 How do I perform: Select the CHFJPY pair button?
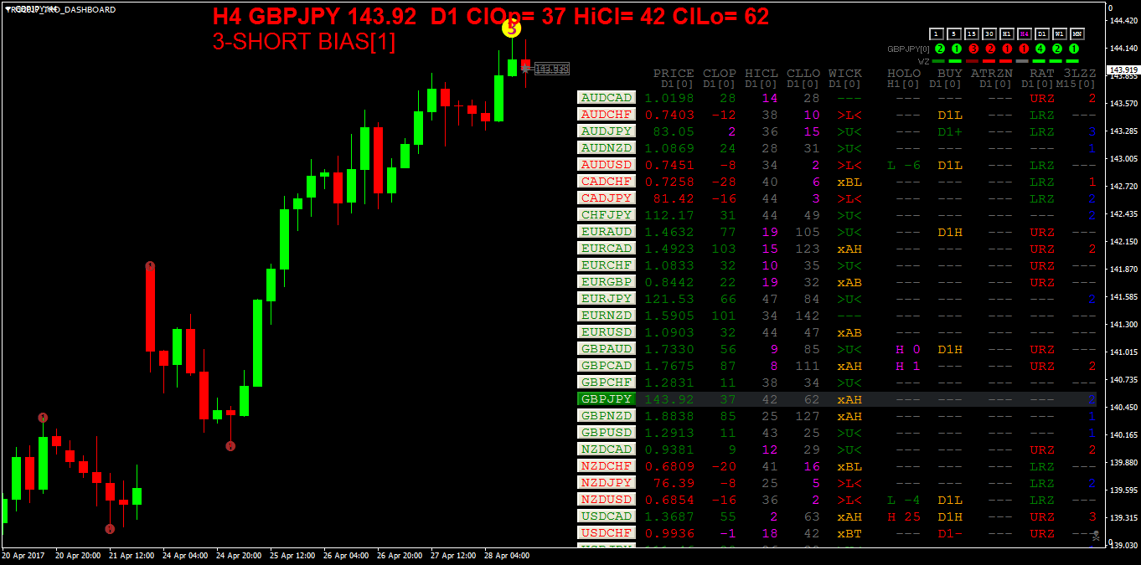click(607, 215)
